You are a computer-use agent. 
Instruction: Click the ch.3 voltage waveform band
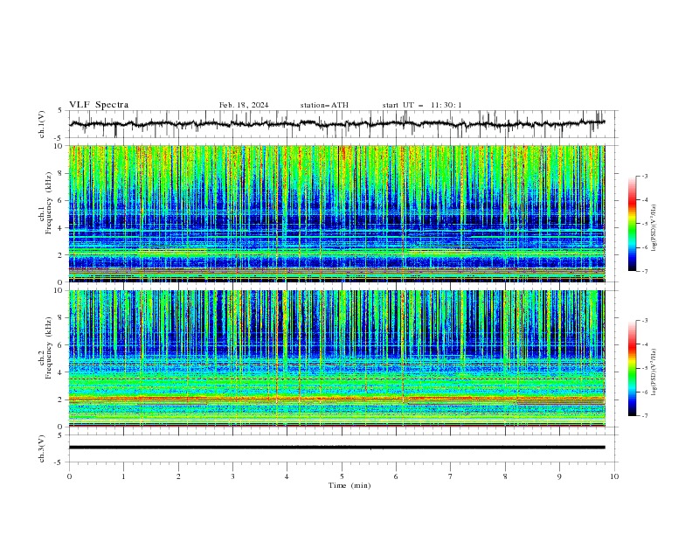(336, 448)
